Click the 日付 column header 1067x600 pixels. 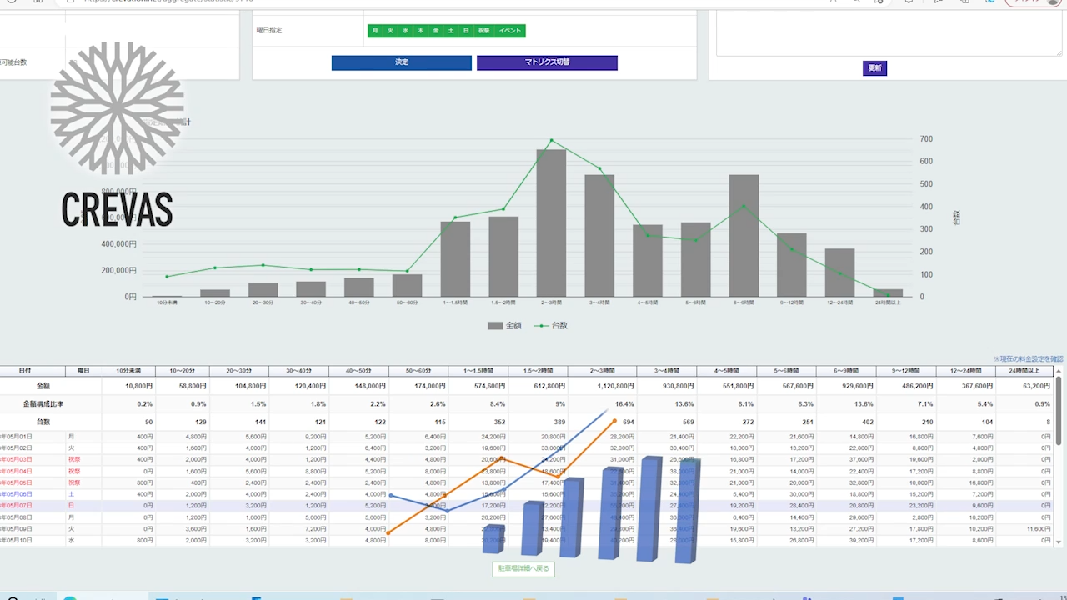tap(25, 371)
